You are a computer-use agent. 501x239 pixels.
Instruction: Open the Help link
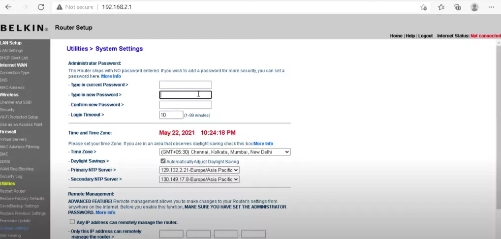click(x=410, y=36)
